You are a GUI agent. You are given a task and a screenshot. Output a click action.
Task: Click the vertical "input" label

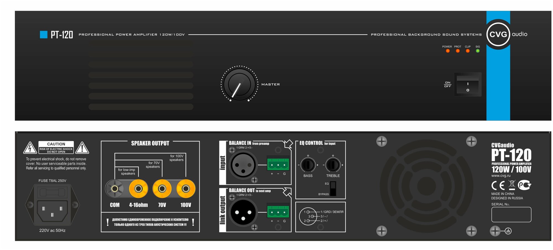coord(223,163)
